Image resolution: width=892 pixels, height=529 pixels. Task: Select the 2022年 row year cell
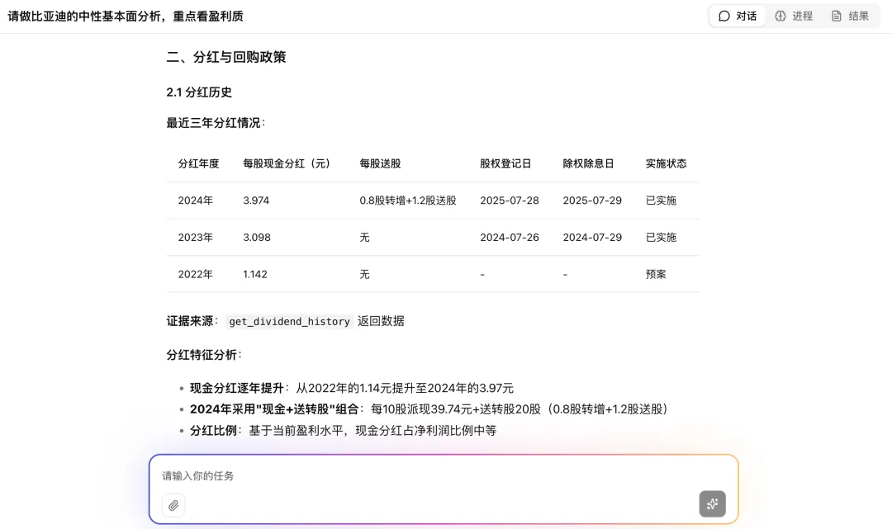click(x=196, y=275)
